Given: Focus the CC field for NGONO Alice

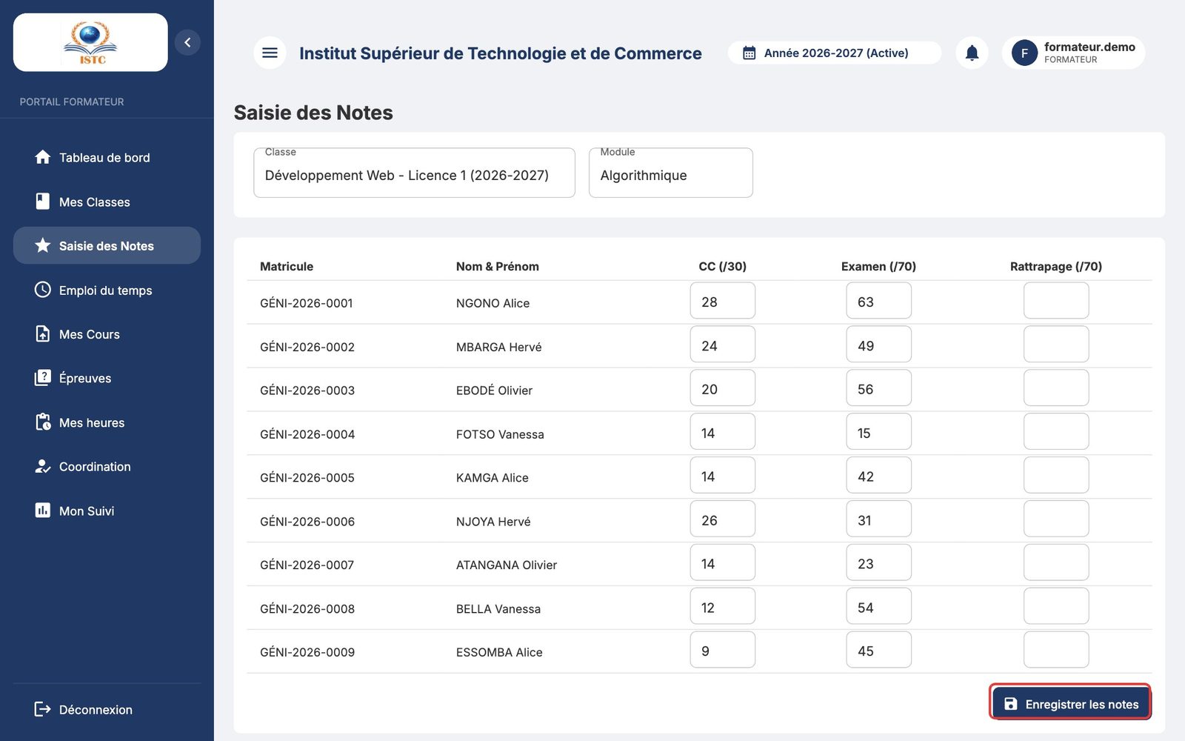Looking at the screenshot, I should (723, 301).
